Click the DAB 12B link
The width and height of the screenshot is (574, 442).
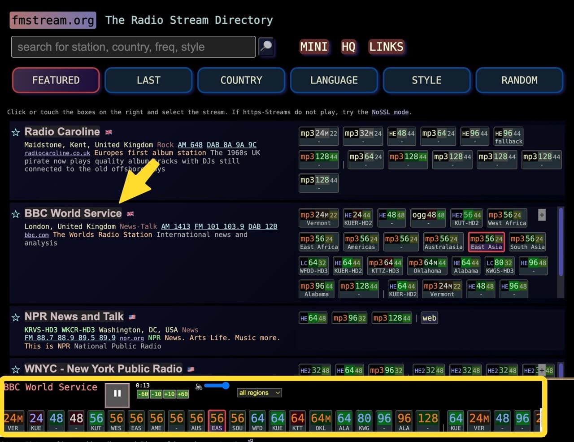pyautogui.click(x=263, y=226)
